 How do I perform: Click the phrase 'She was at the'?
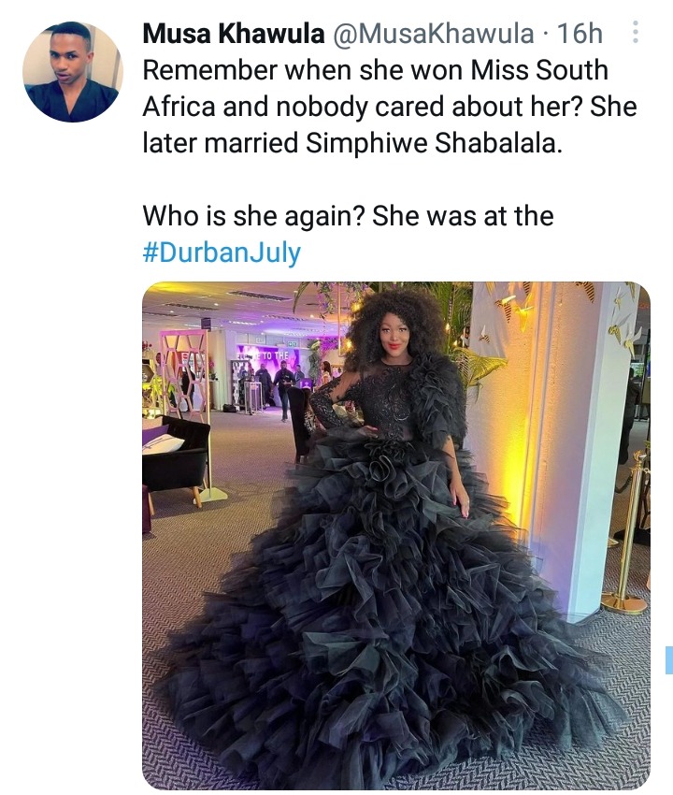(463, 216)
